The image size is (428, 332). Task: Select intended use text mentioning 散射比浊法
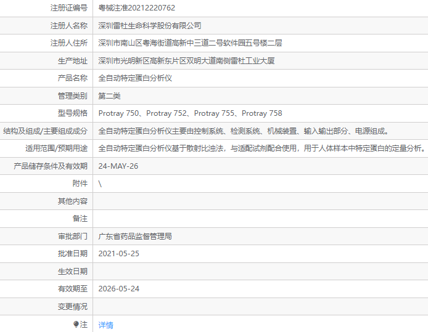pos(261,148)
